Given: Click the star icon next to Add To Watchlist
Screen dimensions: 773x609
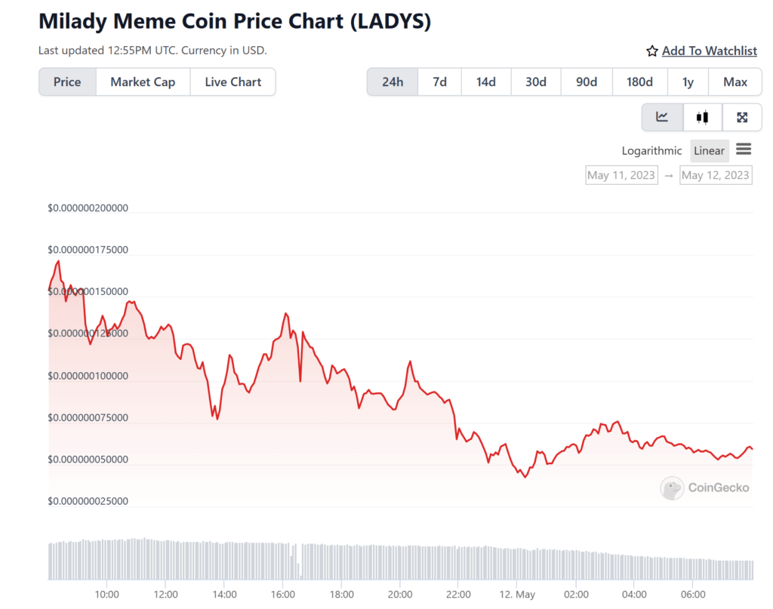Looking at the screenshot, I should click(x=651, y=51).
